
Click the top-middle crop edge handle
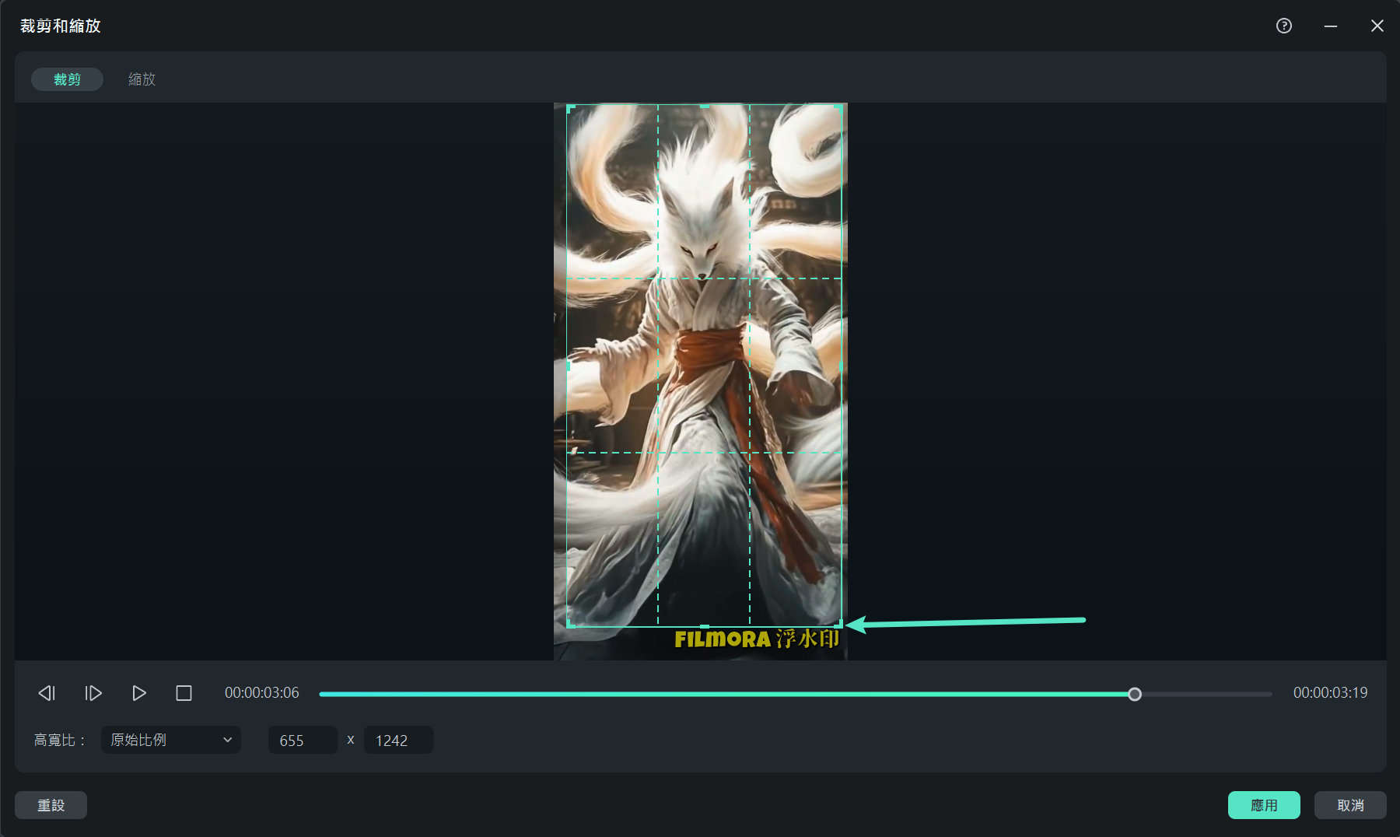pos(704,106)
